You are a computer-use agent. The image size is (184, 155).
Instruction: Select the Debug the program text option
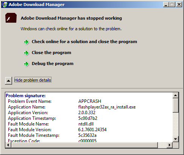(x=53, y=64)
